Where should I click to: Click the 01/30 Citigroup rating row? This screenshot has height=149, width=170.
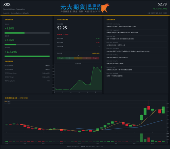(x=27, y=65)
